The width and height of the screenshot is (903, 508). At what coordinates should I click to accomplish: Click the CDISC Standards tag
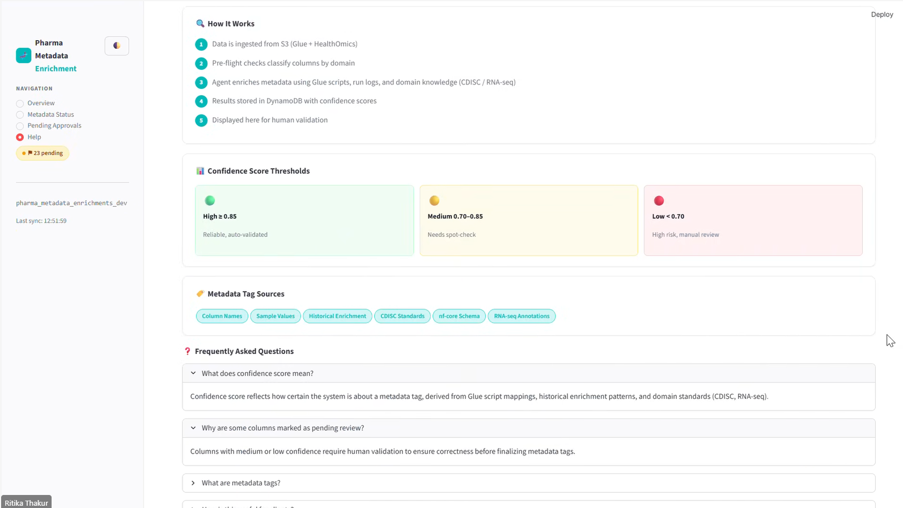pos(402,316)
